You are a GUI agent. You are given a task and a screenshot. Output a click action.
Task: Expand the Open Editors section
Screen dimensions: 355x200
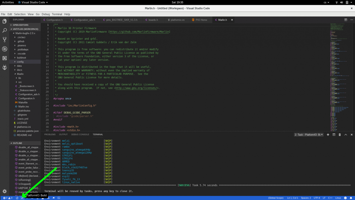[25, 25]
